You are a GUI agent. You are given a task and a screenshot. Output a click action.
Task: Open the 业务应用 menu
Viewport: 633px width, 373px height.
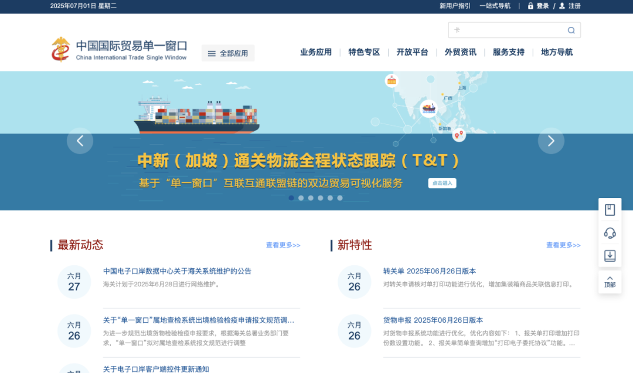[315, 52]
